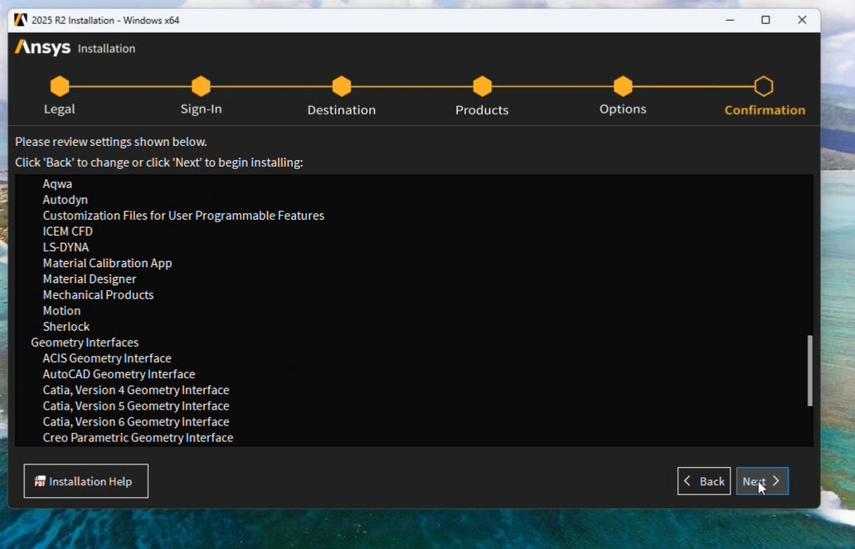Select Mechanical Products list entry

[x=98, y=294]
